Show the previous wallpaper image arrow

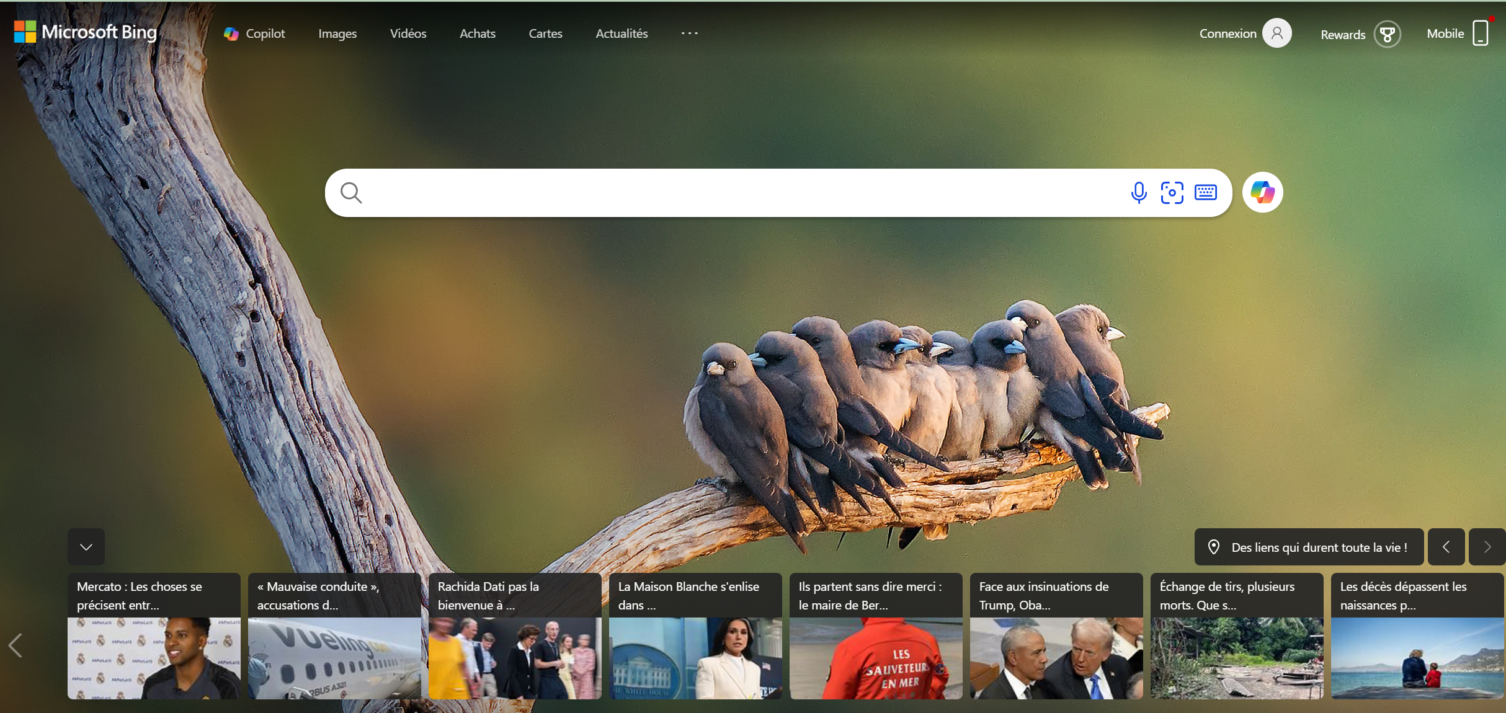[x=1446, y=547]
